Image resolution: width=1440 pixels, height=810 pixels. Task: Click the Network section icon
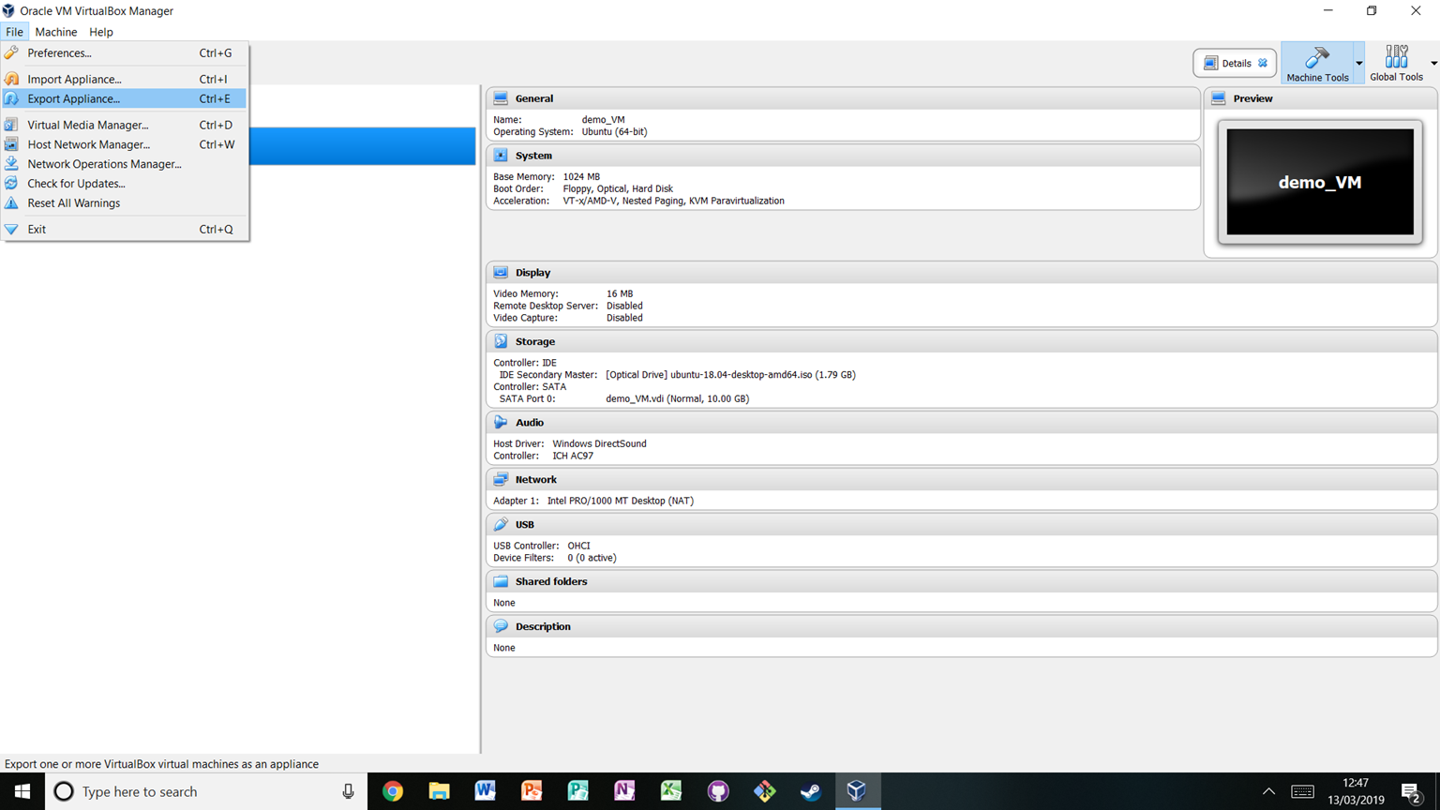pos(502,479)
